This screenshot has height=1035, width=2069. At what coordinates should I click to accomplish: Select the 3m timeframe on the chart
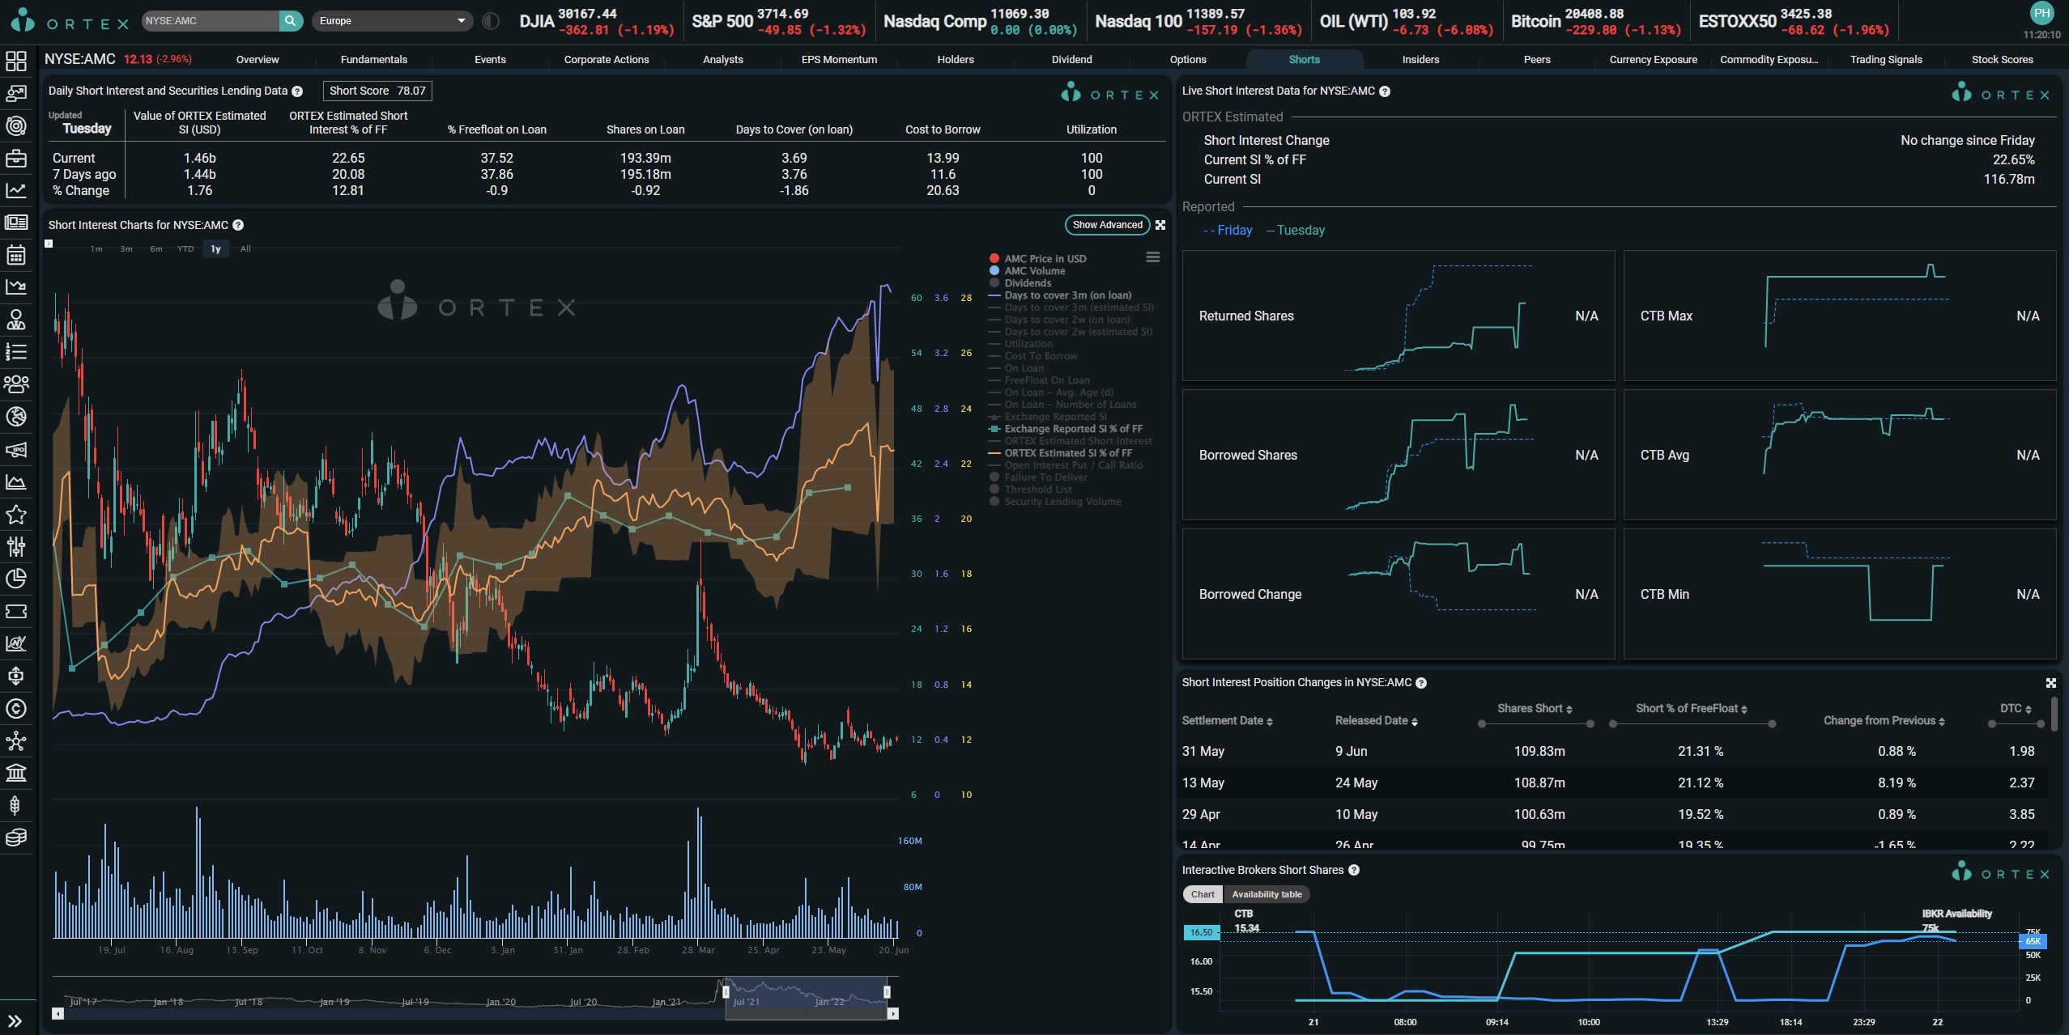point(126,248)
